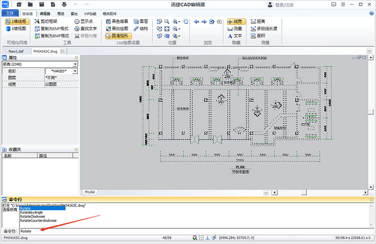Open the 相关软件 related software tab
The image size is (376, 244).
point(110,14)
